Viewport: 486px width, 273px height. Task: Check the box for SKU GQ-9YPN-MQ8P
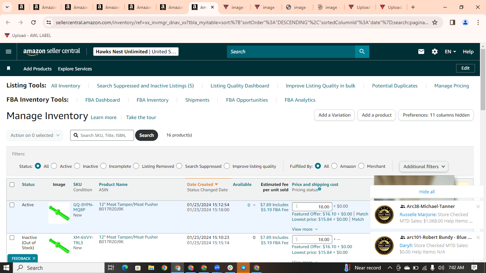(12, 205)
